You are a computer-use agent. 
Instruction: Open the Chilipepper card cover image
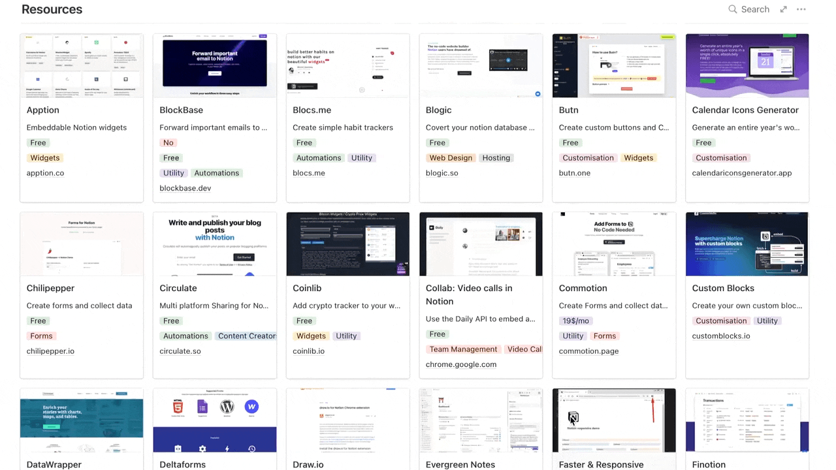82,244
